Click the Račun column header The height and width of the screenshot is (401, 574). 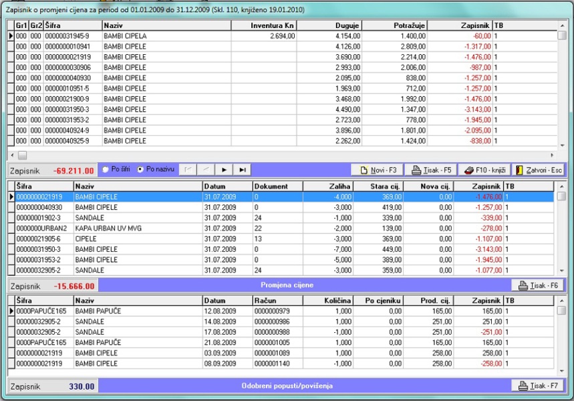tap(277, 300)
